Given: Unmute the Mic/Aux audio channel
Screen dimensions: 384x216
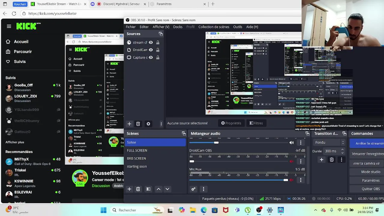Looking at the screenshot, I should click(x=291, y=180).
